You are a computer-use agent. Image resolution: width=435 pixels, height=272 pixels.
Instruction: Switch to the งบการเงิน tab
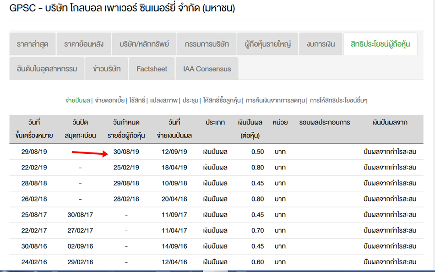(321, 44)
